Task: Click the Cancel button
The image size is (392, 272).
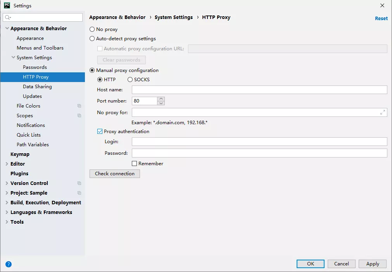Action: (x=342, y=264)
